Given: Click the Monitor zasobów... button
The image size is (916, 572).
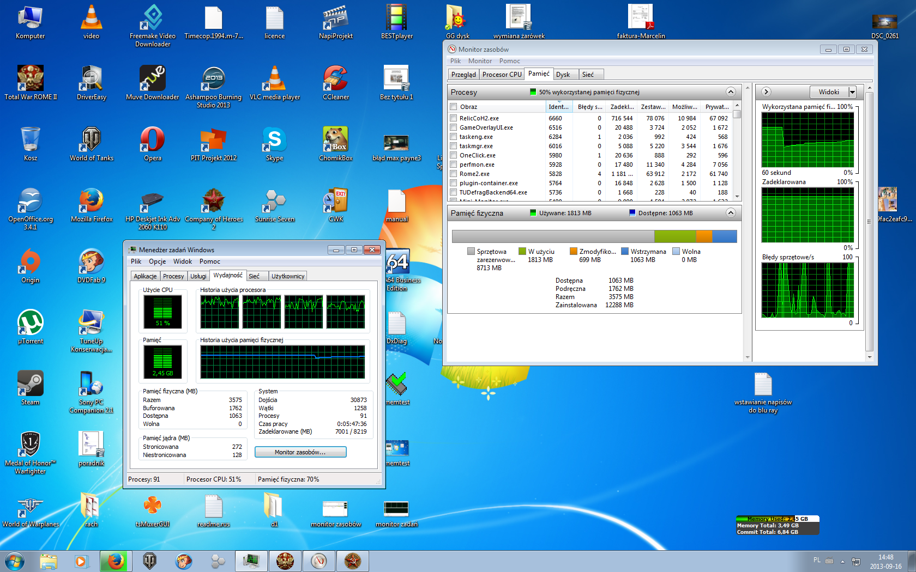Looking at the screenshot, I should pos(300,452).
